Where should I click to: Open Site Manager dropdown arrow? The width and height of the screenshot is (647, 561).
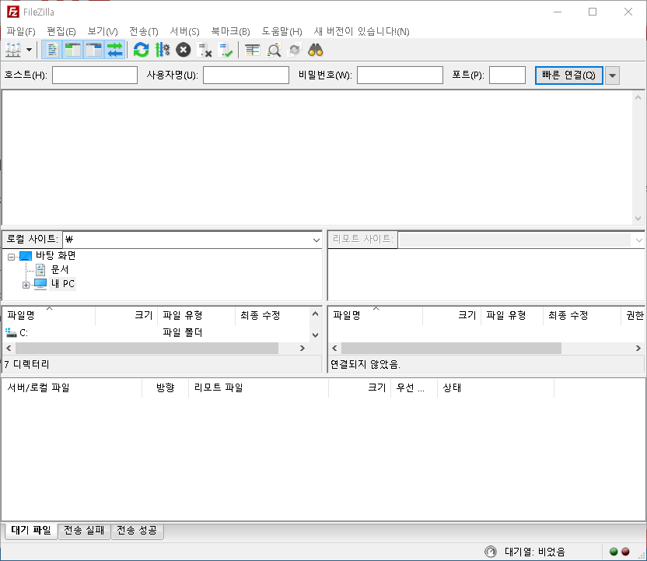(29, 50)
